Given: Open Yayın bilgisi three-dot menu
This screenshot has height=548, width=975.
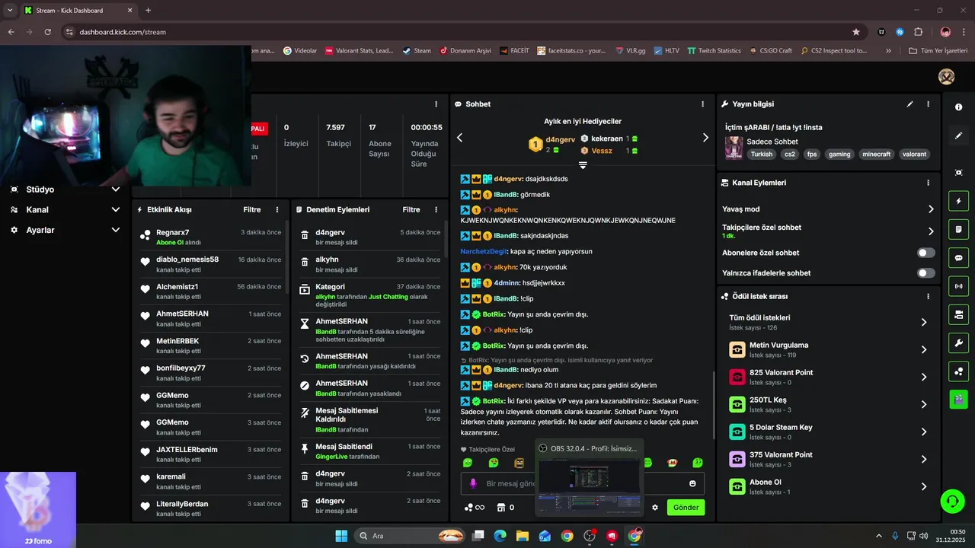Looking at the screenshot, I should [928, 104].
